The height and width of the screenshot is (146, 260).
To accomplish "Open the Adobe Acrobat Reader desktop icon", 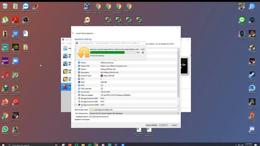I will (15, 21).
